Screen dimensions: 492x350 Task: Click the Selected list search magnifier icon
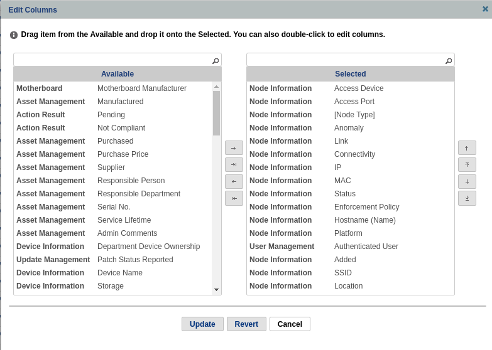[449, 61]
